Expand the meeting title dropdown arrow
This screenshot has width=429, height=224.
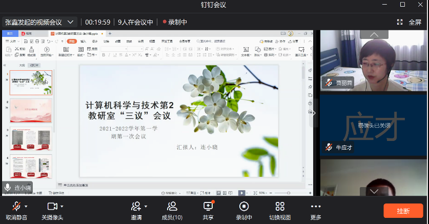point(70,22)
